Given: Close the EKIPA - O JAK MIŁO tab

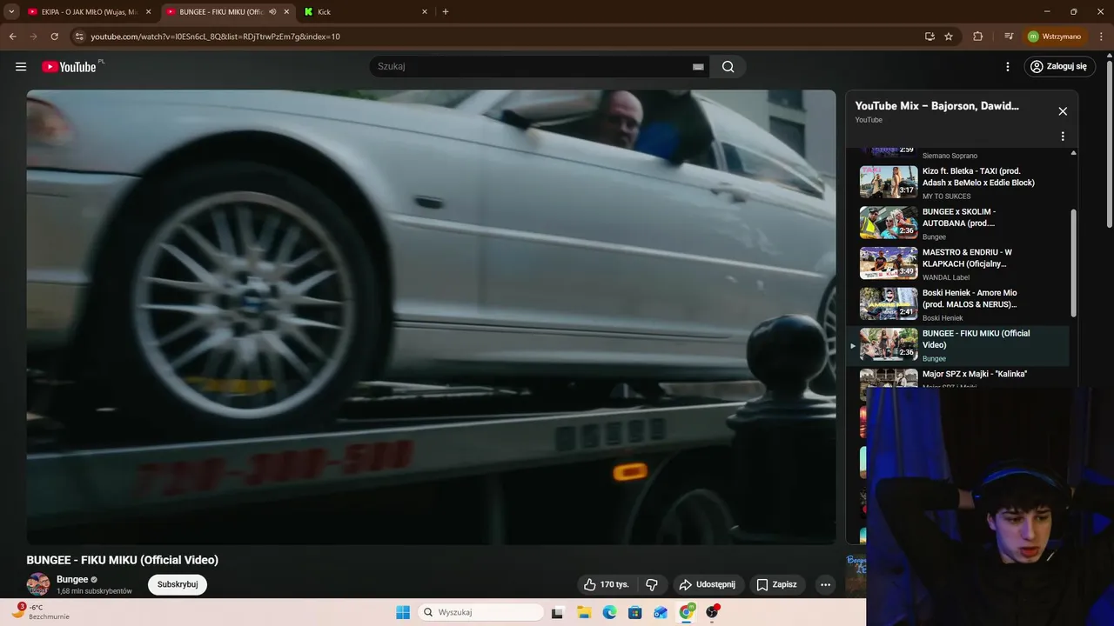Looking at the screenshot, I should click(x=148, y=12).
